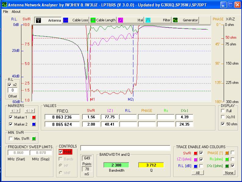Toggle the x2 return loss checkbox

click(9, 85)
